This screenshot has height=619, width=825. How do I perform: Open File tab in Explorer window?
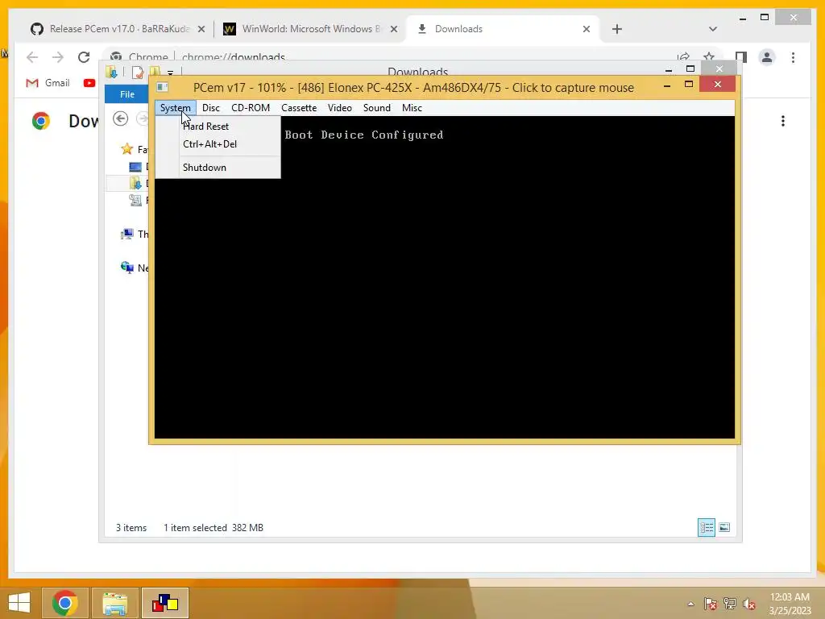(126, 94)
